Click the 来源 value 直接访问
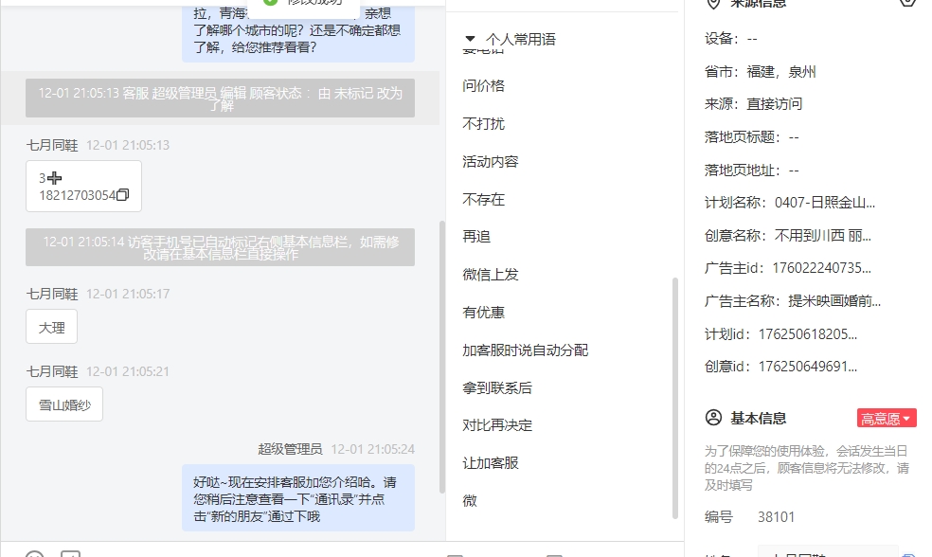This screenshot has height=557, width=932. 774,104
